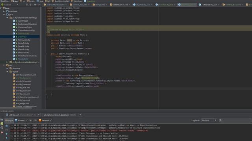Click the up arrow icon in logcat
252x141 pixels.
point(7,134)
